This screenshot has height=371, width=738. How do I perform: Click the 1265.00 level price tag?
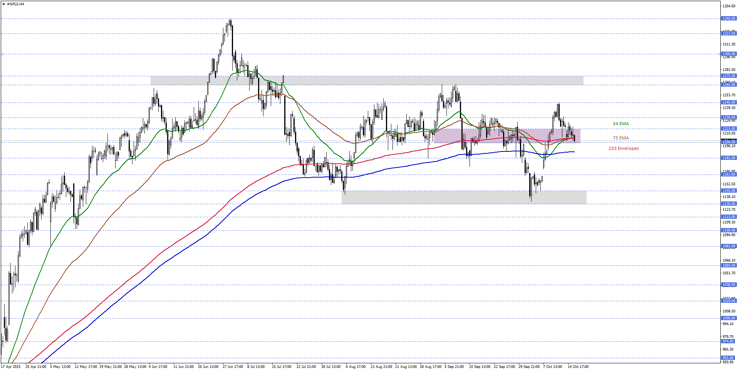[729, 85]
